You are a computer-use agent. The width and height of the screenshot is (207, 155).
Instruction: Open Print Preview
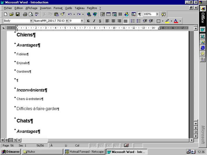coord(31,14)
